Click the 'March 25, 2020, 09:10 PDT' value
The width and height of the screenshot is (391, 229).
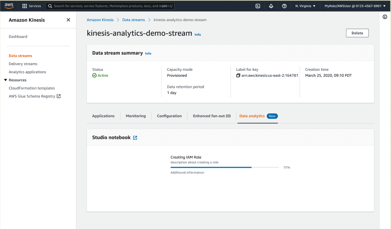click(x=328, y=75)
